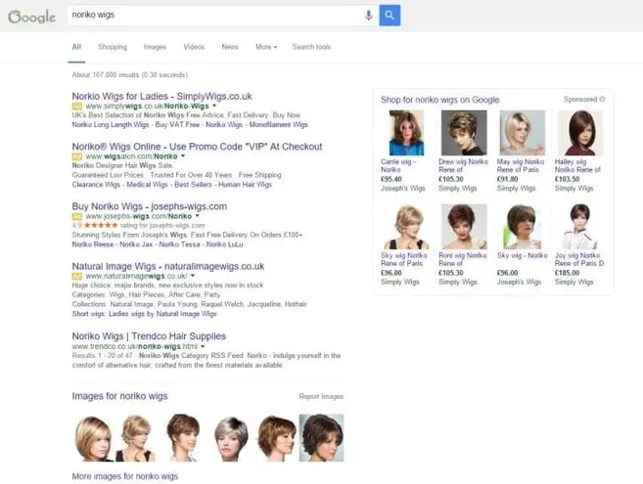Expand naturalimagewigs.co.uk URL dropdown arrow

point(193,276)
